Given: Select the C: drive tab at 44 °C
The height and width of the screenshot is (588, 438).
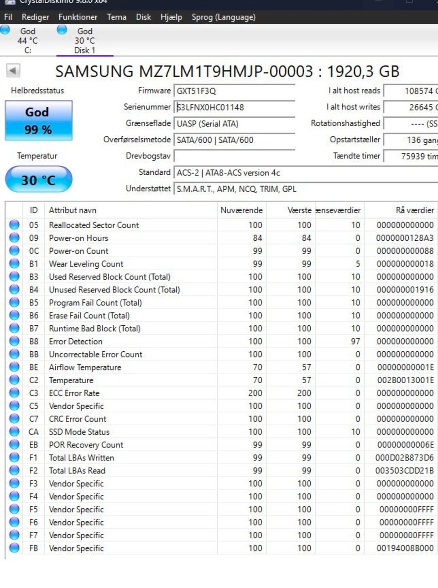Looking at the screenshot, I should pos(27,40).
